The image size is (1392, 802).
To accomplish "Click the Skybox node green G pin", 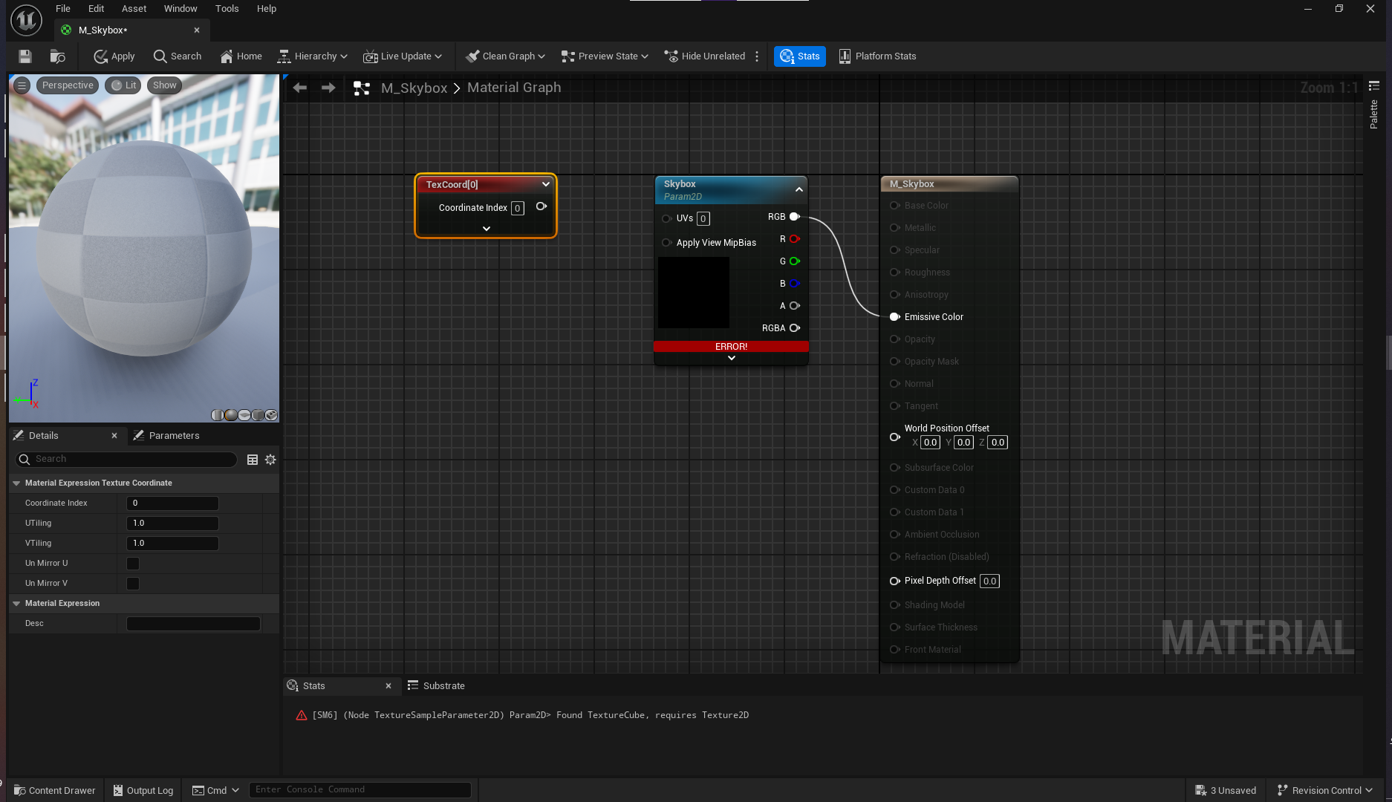I will tap(795, 261).
